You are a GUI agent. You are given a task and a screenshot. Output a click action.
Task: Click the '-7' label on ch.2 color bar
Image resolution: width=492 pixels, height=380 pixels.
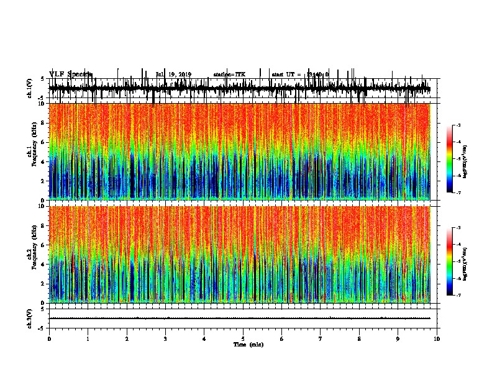[458, 295]
